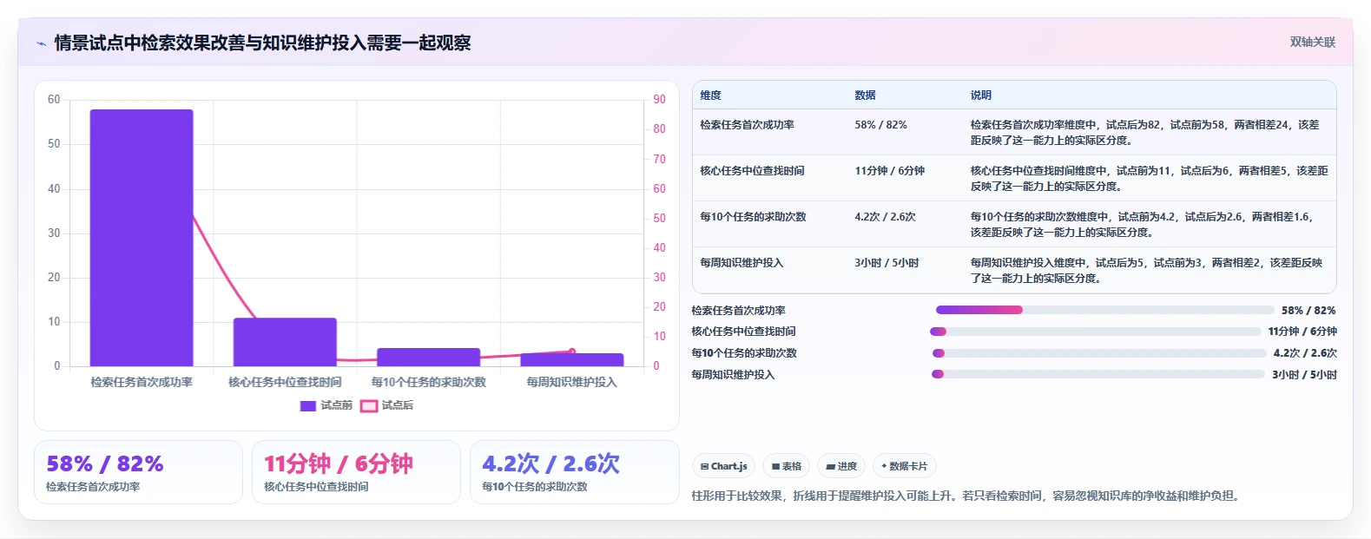Click the 每周知识维护投入 bar in chart

click(572, 359)
